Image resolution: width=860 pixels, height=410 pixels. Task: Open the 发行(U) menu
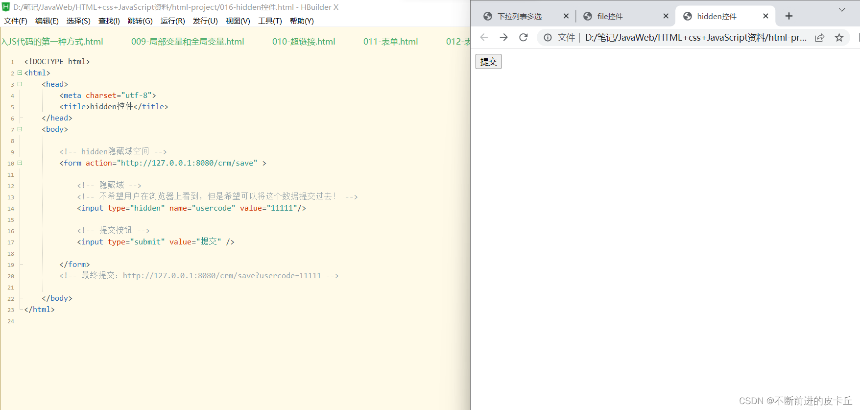[x=205, y=21]
